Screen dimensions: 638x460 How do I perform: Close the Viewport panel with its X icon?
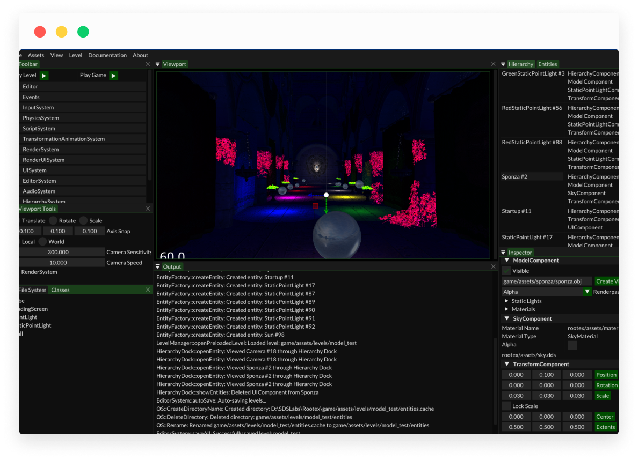493,64
